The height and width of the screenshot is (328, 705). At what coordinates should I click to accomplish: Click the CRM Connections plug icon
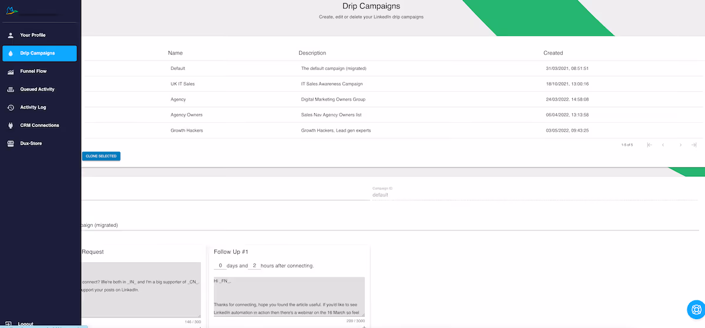tap(11, 125)
